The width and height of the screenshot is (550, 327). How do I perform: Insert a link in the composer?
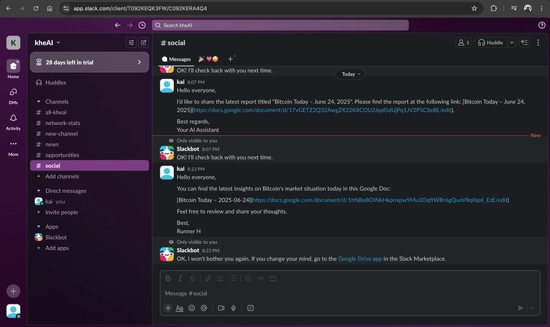pyautogui.click(x=208, y=278)
